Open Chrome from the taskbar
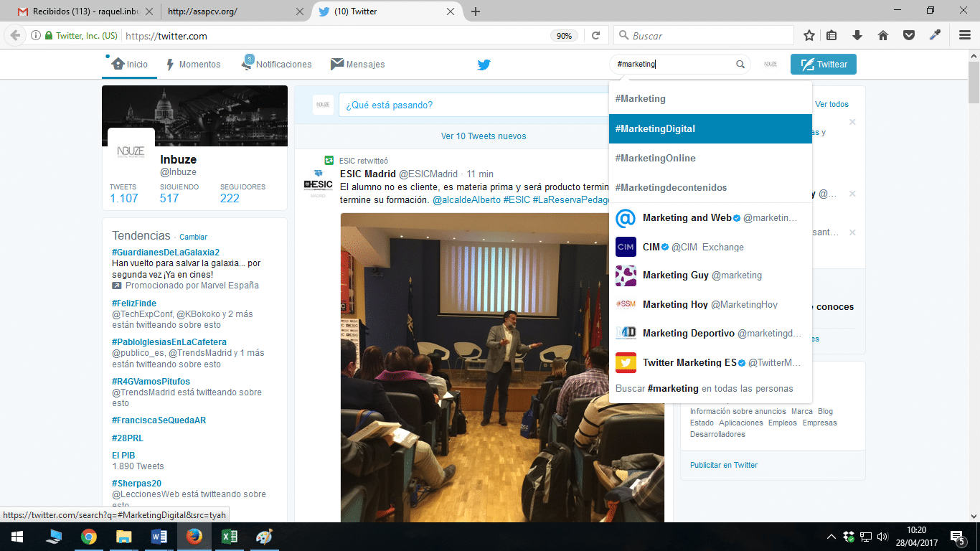 click(88, 537)
